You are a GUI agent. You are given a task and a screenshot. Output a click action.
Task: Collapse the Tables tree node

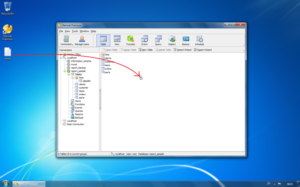tap(68, 74)
